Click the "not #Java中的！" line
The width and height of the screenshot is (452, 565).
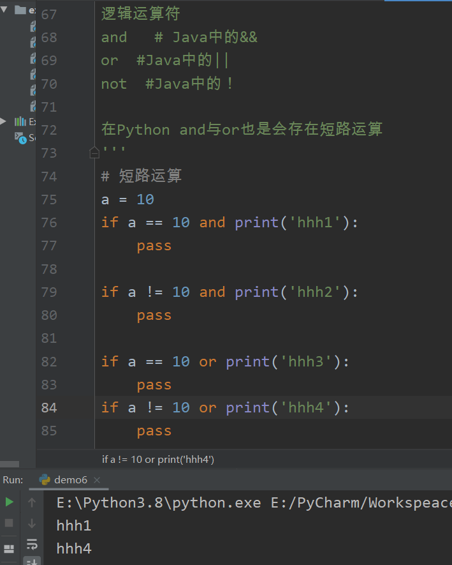167,84
